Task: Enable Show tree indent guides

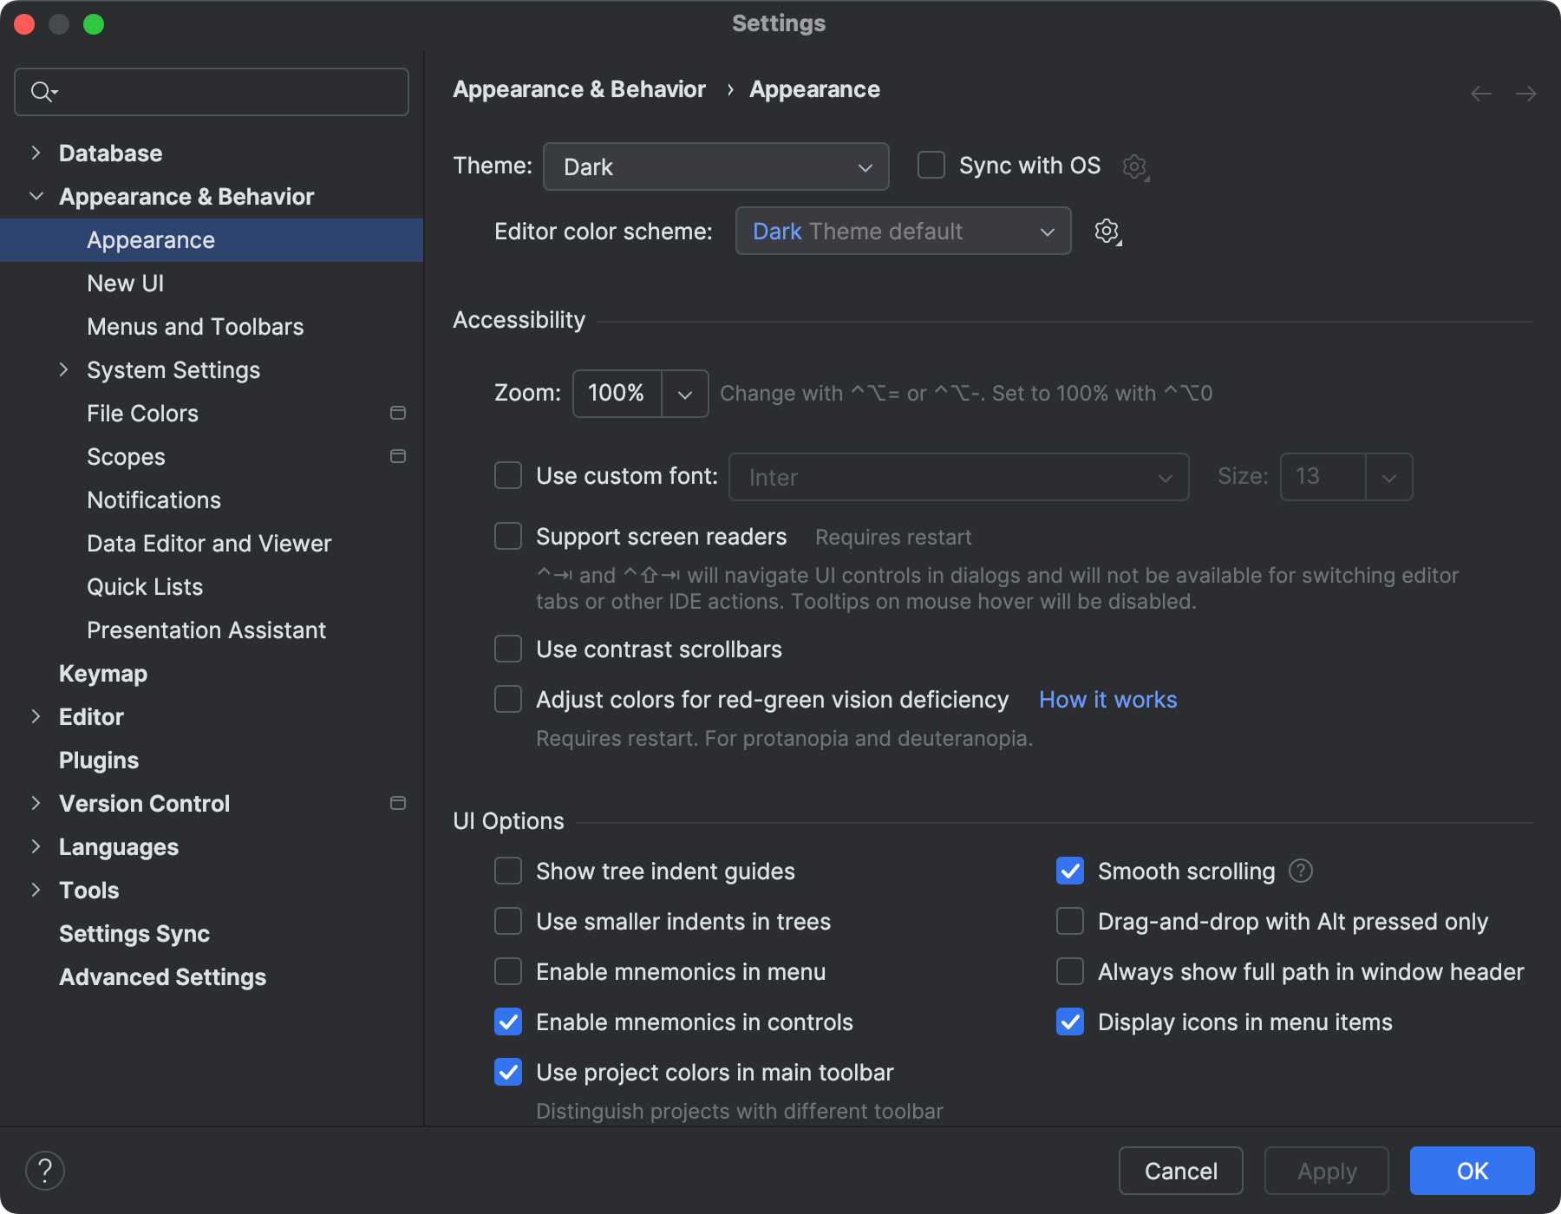Action: [x=508, y=871]
